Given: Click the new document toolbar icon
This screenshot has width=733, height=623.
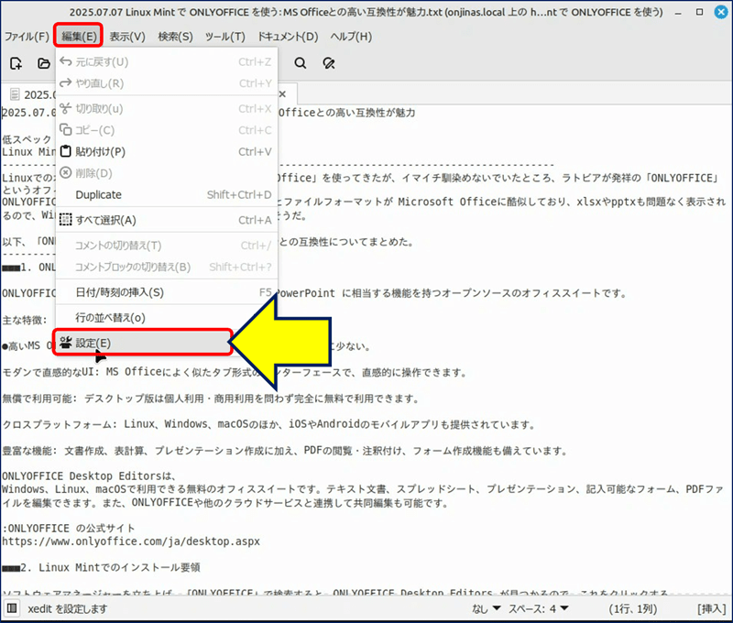Looking at the screenshot, I should click(x=16, y=63).
